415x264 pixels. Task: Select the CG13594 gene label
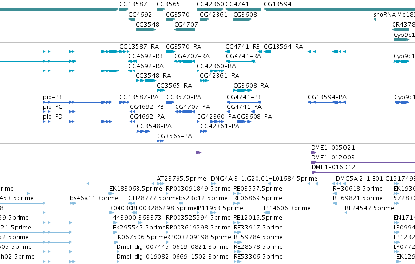(277, 4)
